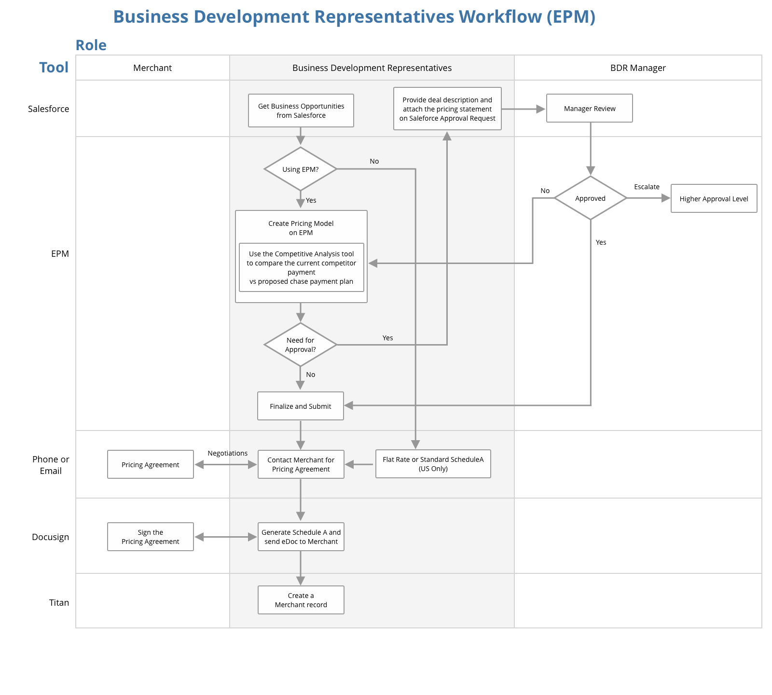Select the 'Docusign' row label
Screen dimensions: 772x695
tap(50, 537)
